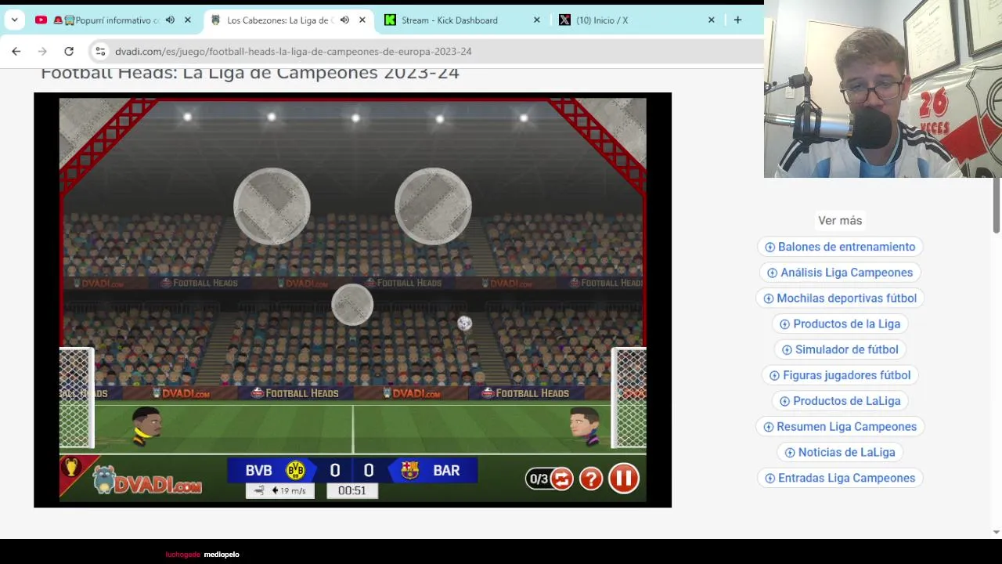
Task: Open Simulador de fútbol link
Action: point(840,349)
